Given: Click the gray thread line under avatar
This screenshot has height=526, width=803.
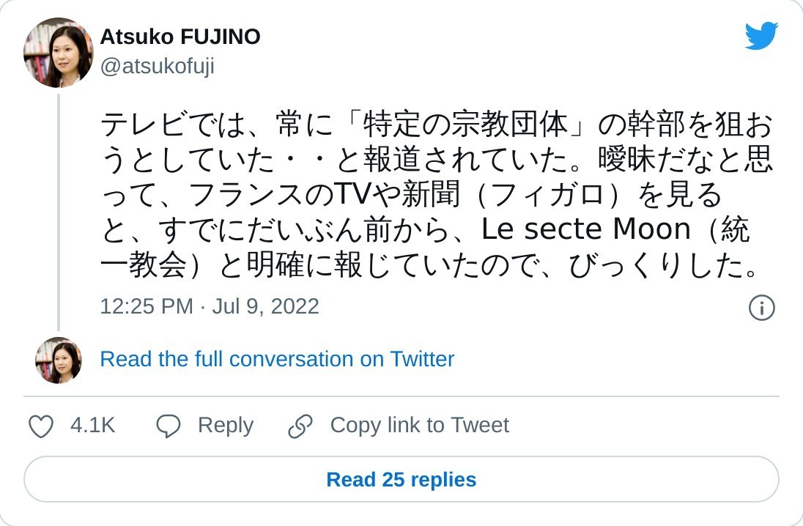Looking at the screenshot, I should click(59, 212).
